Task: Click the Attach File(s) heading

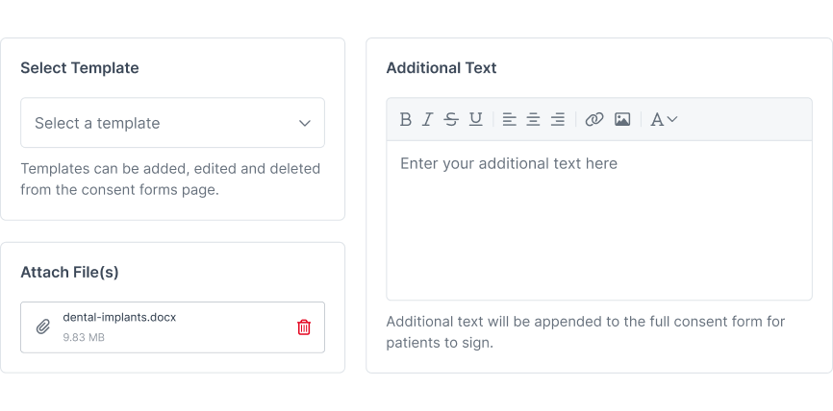Action: [69, 272]
